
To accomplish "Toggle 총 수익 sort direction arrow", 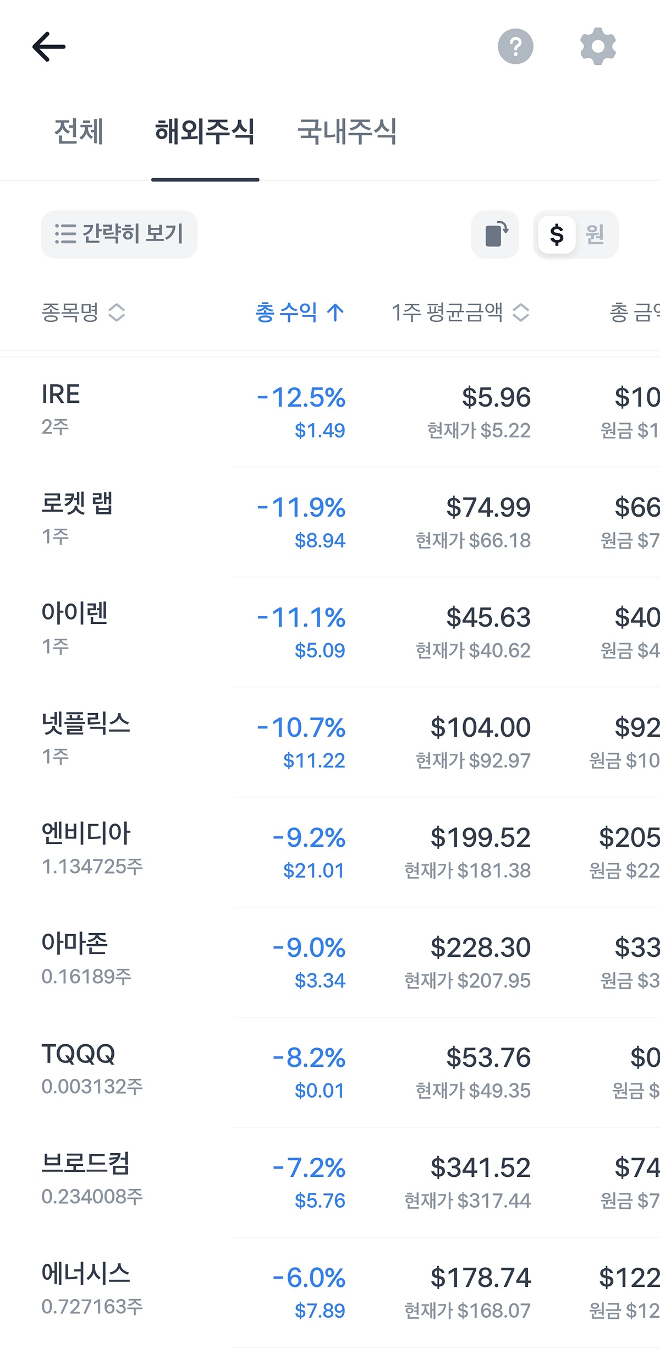I will point(335,313).
